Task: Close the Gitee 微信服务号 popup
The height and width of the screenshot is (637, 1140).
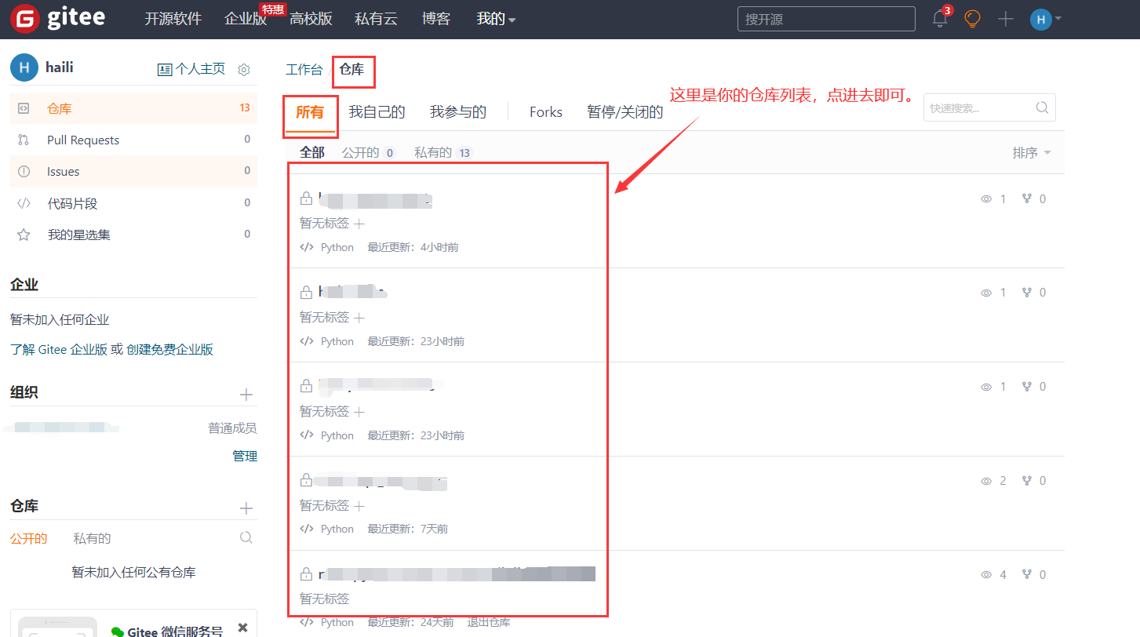Action: [x=242, y=627]
